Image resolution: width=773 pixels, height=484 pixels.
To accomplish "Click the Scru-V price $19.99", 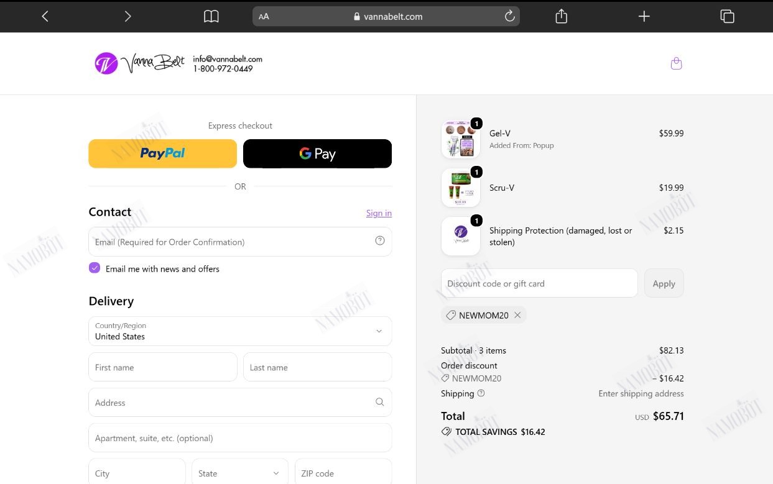I will coord(671,188).
